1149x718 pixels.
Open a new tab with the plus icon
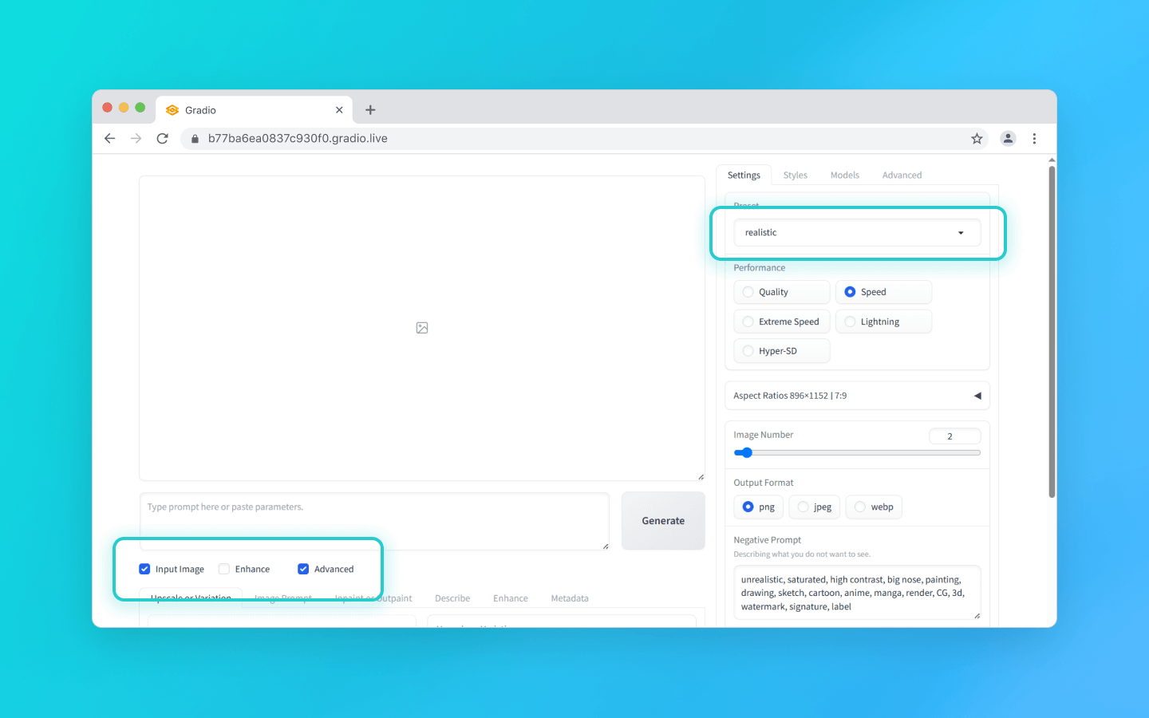(370, 110)
